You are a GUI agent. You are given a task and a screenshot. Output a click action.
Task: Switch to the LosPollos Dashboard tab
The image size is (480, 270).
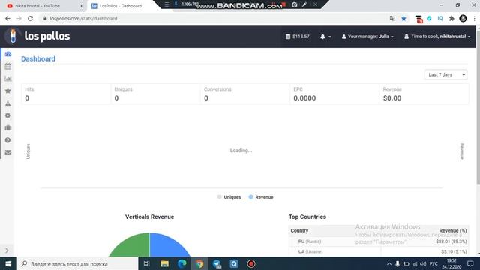pos(121,6)
